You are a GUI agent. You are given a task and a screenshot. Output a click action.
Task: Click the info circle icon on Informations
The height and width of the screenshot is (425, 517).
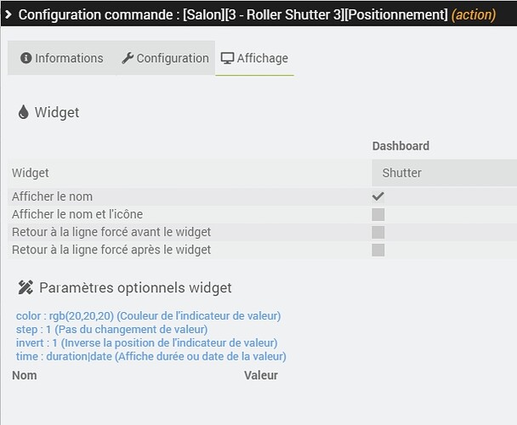pos(26,59)
